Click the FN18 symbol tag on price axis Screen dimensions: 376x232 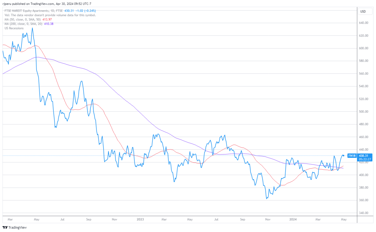pyautogui.click(x=352, y=156)
